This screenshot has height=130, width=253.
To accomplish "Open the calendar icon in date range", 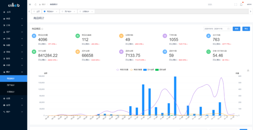I will click(228, 29).
